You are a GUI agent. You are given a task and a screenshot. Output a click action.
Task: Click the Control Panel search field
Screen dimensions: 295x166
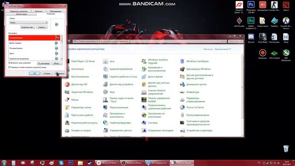click(x=236, y=41)
